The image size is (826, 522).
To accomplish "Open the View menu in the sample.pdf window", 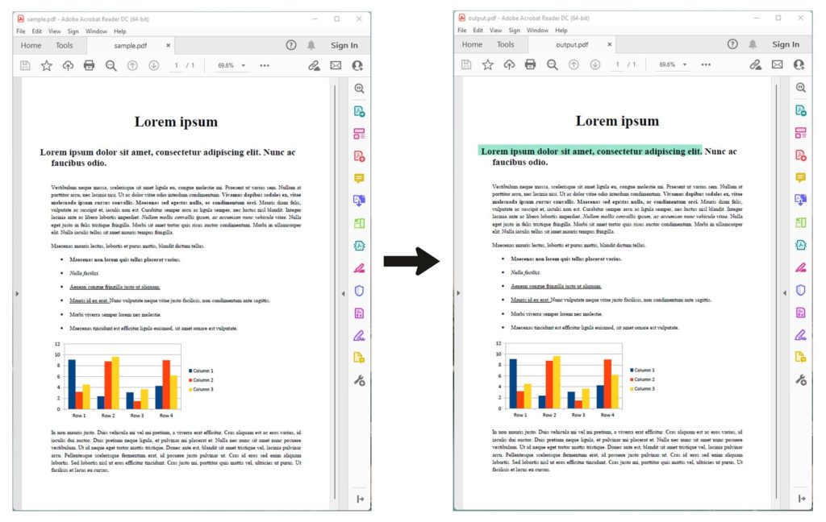I will 54,31.
